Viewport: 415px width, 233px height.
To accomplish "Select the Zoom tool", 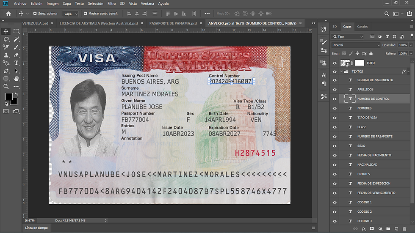I will point(6,86).
